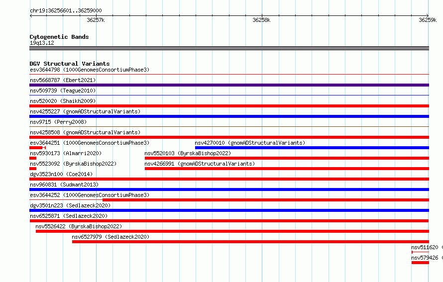
Task: Click the nsv4266991 gnomAD red bar
Action: pyautogui.click(x=287, y=169)
